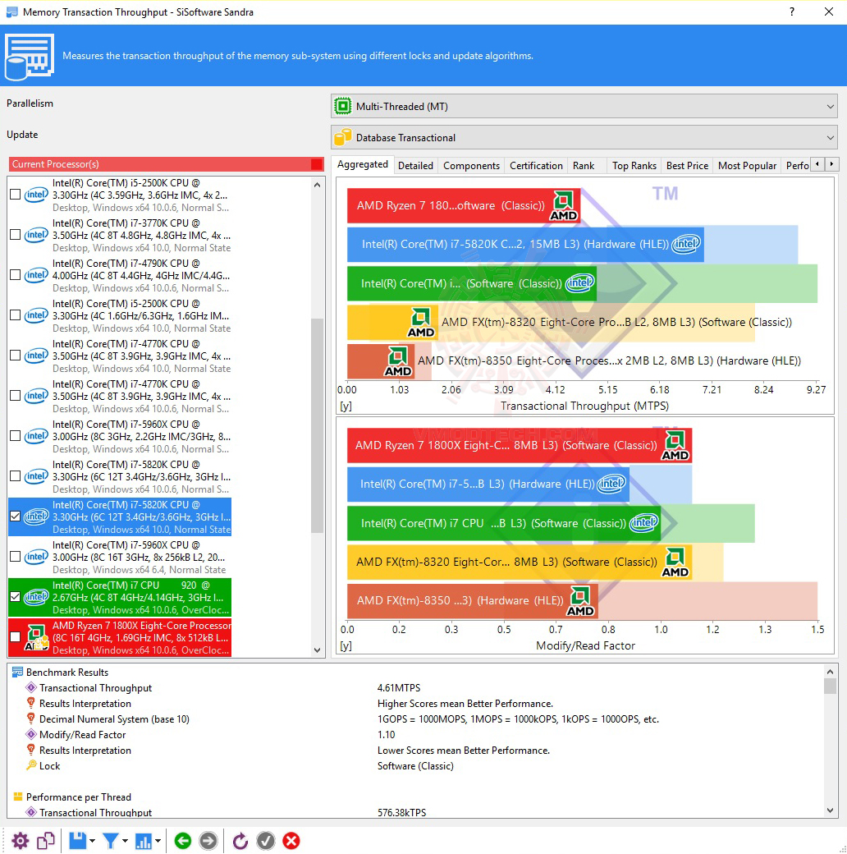Check the i5-2500K 1.6GHz/6.3GHz processor box
The image size is (847, 854).
[16, 315]
